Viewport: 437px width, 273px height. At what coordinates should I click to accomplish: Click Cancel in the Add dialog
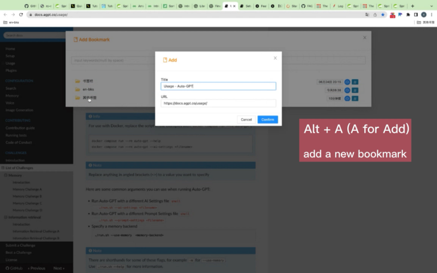pos(246,119)
